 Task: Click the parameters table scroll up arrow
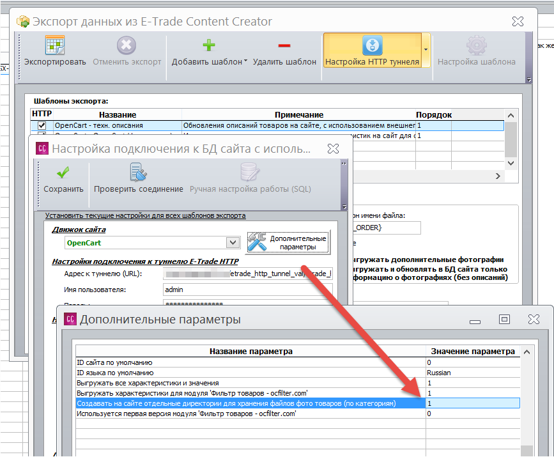[527, 352]
